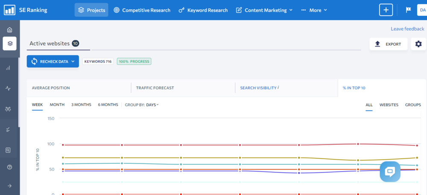427x195 pixels.
Task: Select 3 Months time range
Action: click(81, 105)
